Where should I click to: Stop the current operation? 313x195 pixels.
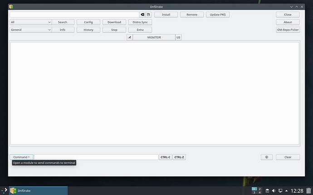114,30
